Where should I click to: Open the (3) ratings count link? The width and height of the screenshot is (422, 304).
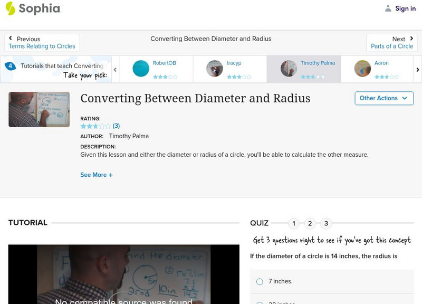click(x=116, y=126)
